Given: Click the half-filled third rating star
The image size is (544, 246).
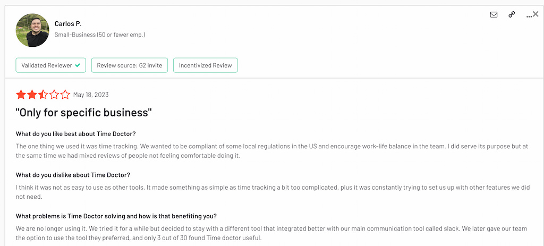Looking at the screenshot, I should (43, 95).
